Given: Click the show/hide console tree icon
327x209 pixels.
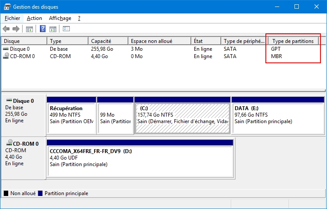Looking at the screenshot, I should pyautogui.click(x=29, y=29).
